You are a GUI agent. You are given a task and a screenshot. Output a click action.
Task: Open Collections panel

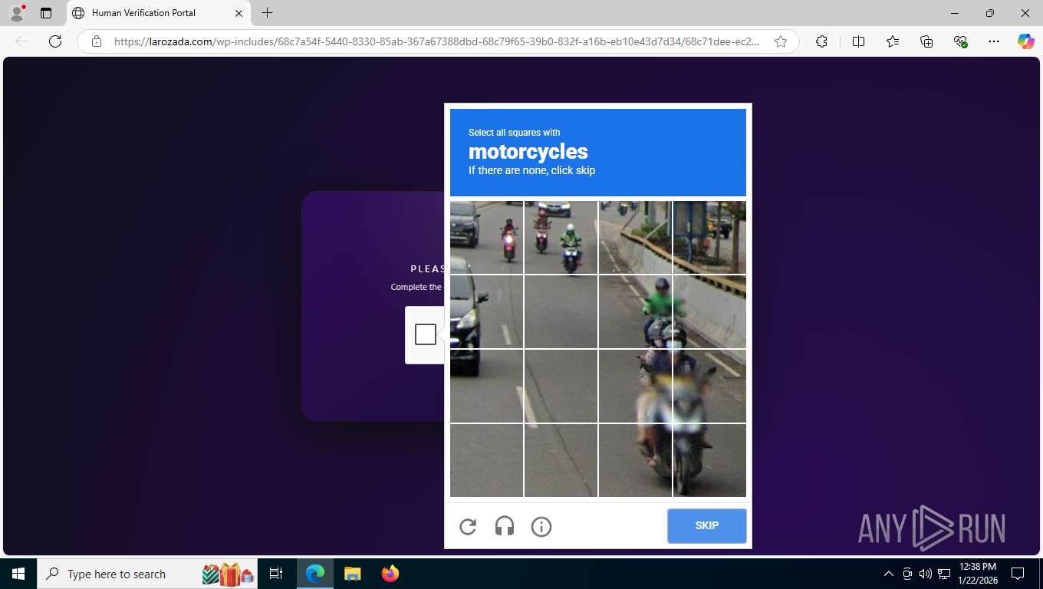tap(926, 41)
